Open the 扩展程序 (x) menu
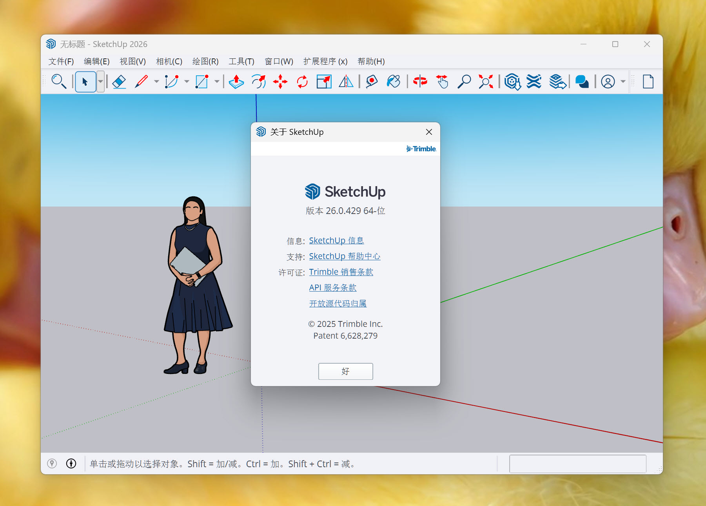Screen dimensions: 706x506 tap(325, 62)
